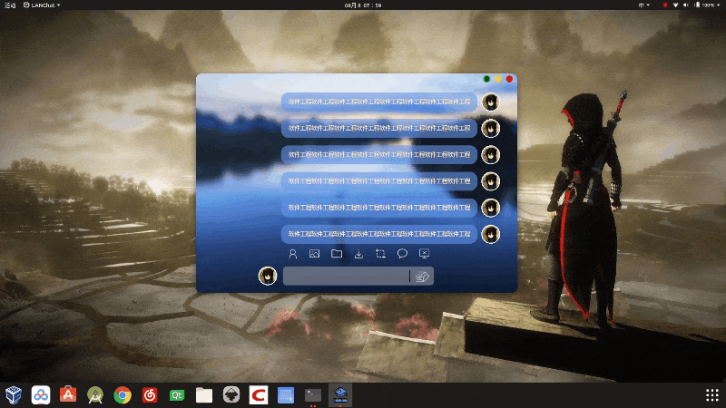Click the chat bubble icon
Viewport: 726px width, 408px height.
click(402, 254)
